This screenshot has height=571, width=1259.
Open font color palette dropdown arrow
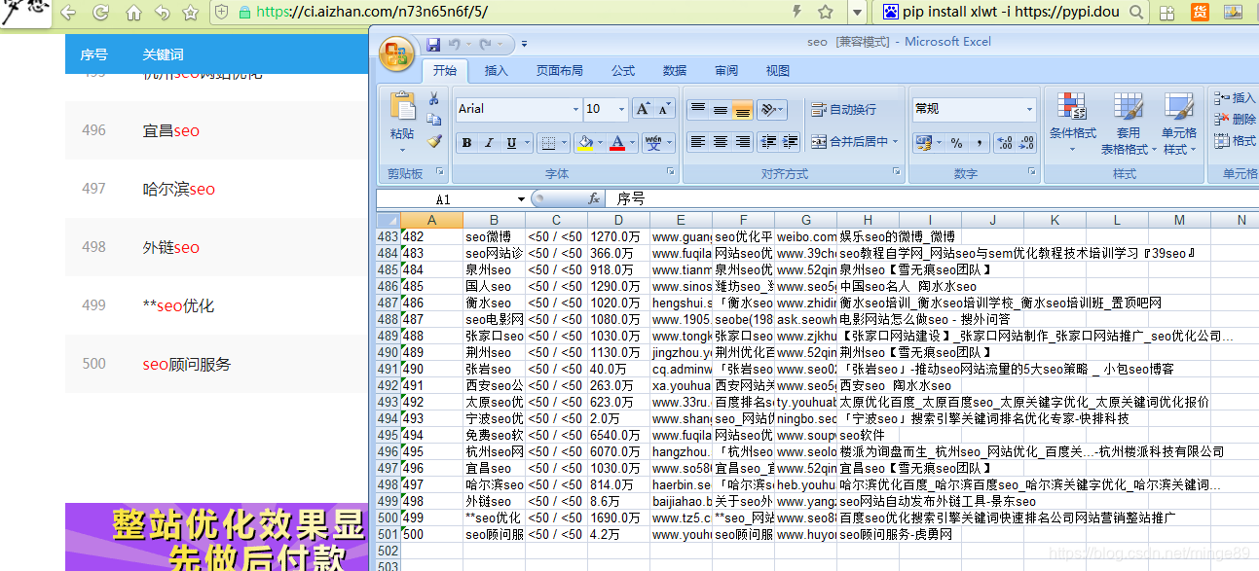[x=632, y=143]
